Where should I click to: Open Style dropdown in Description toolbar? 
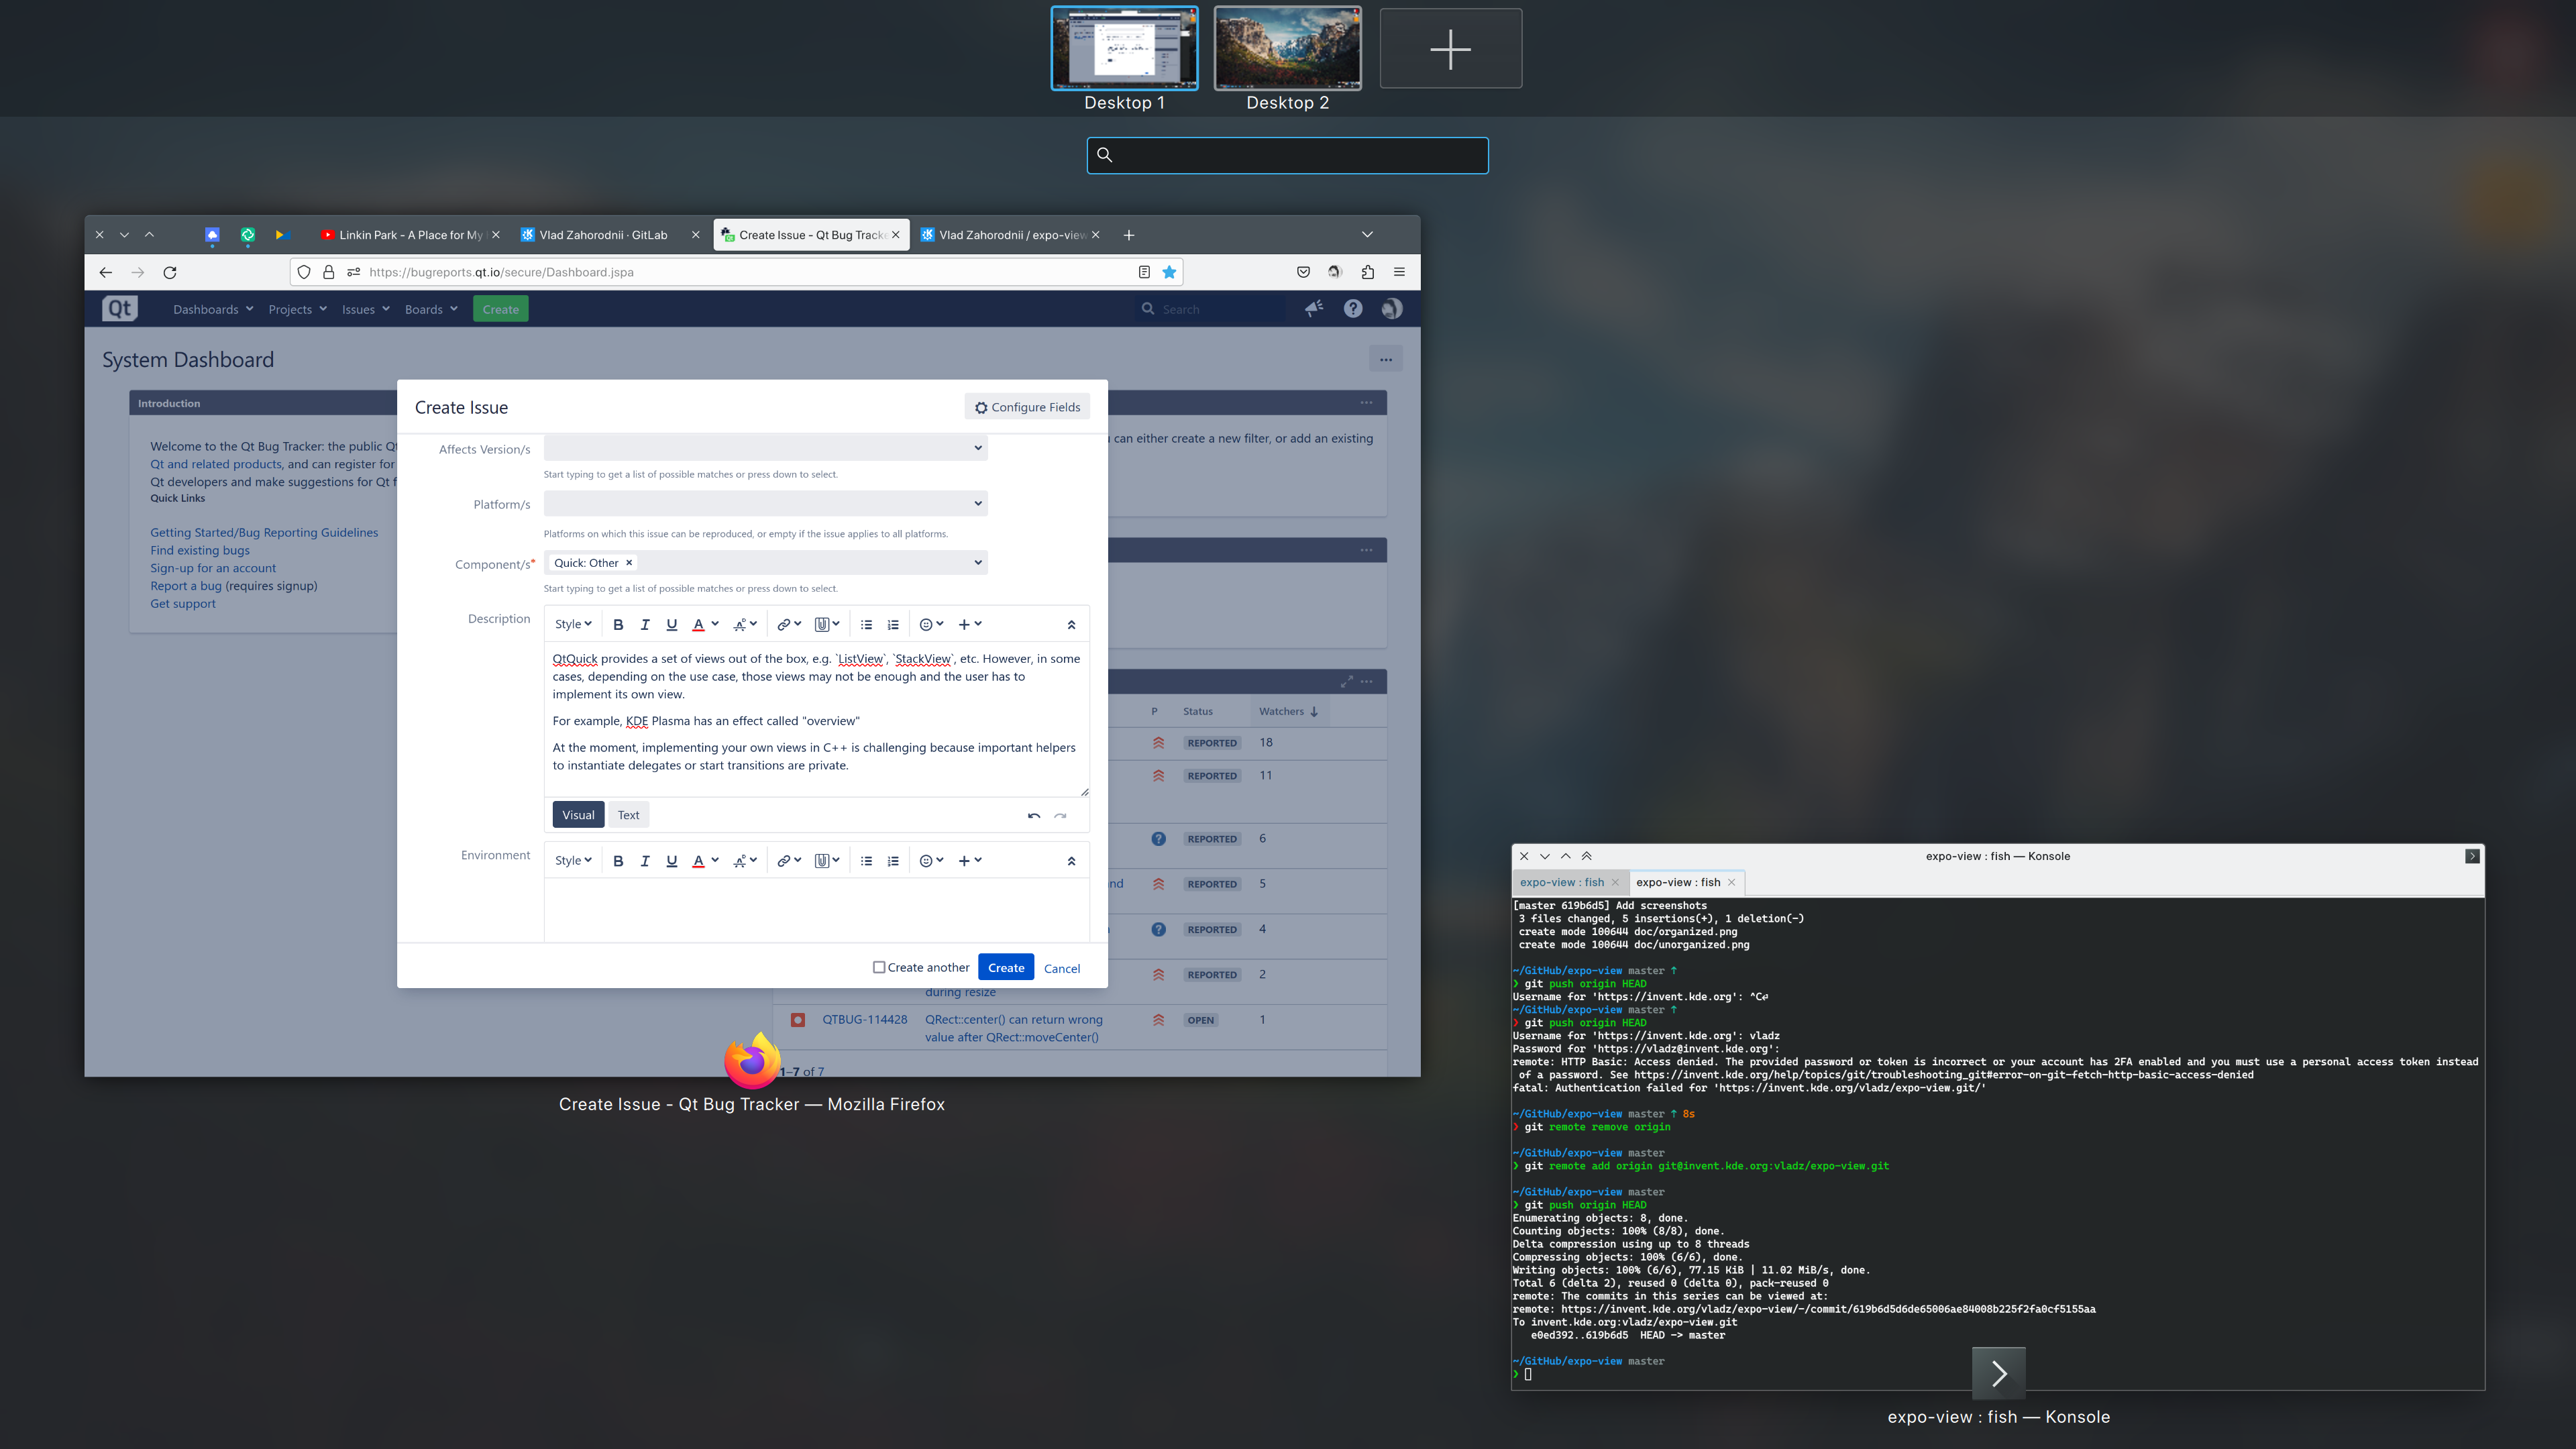[x=573, y=624]
